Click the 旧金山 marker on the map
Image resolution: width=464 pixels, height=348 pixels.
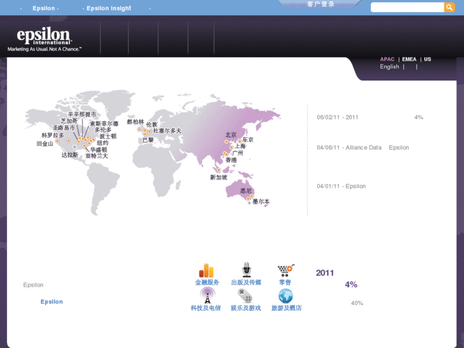(57, 141)
